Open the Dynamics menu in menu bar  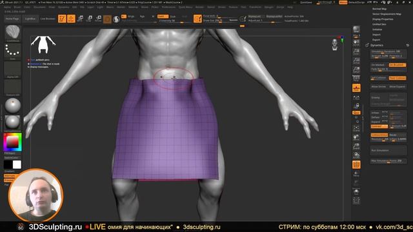pos(63,7)
